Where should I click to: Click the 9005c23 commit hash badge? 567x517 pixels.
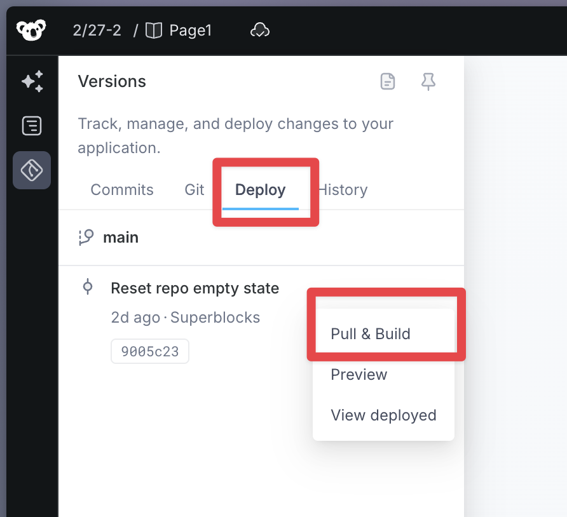[x=150, y=351]
